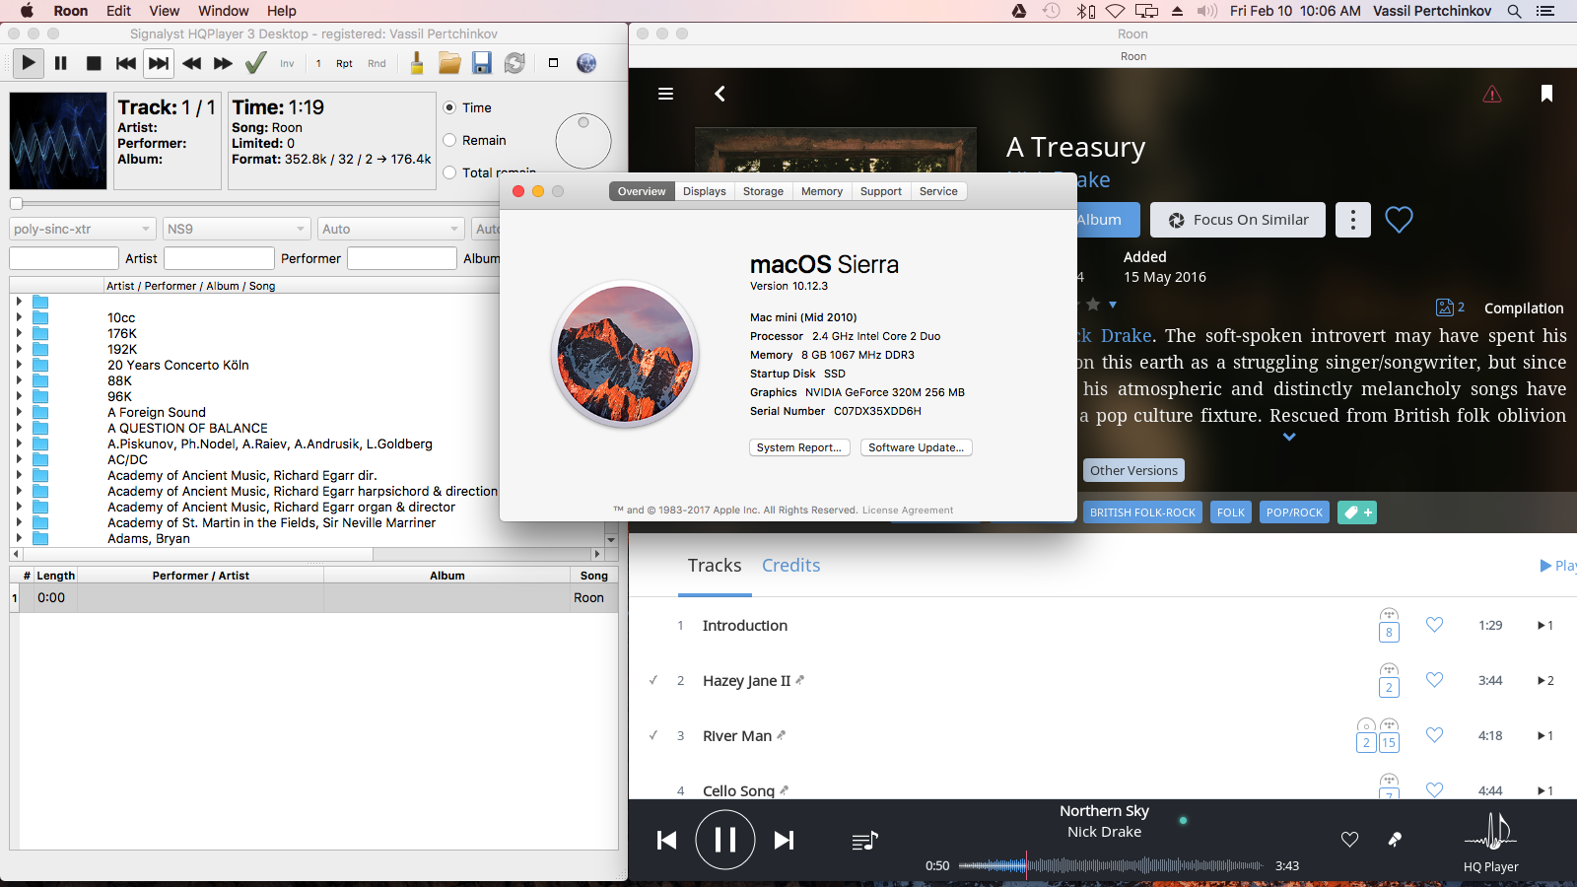Toggle Rnd random mode in HQPlayer

(x=377, y=63)
